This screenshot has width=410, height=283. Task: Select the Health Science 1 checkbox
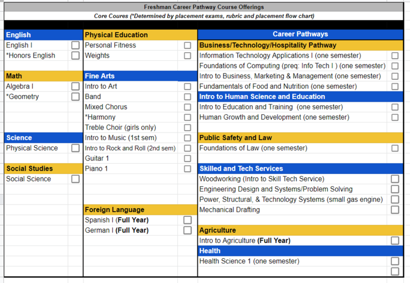[395, 262]
